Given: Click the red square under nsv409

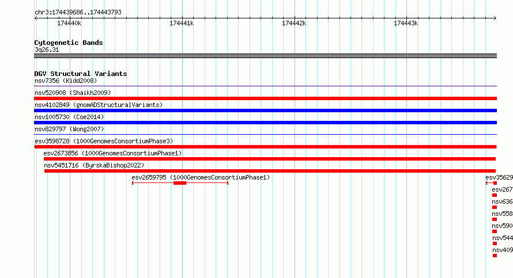Looking at the screenshot, I should (x=495, y=256).
